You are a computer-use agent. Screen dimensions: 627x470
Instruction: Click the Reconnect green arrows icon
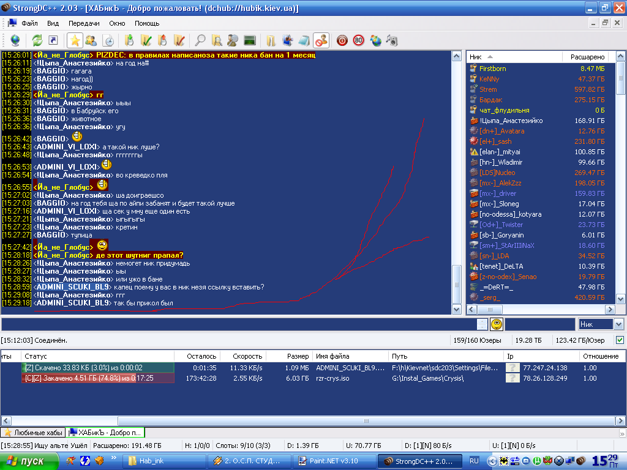point(37,40)
